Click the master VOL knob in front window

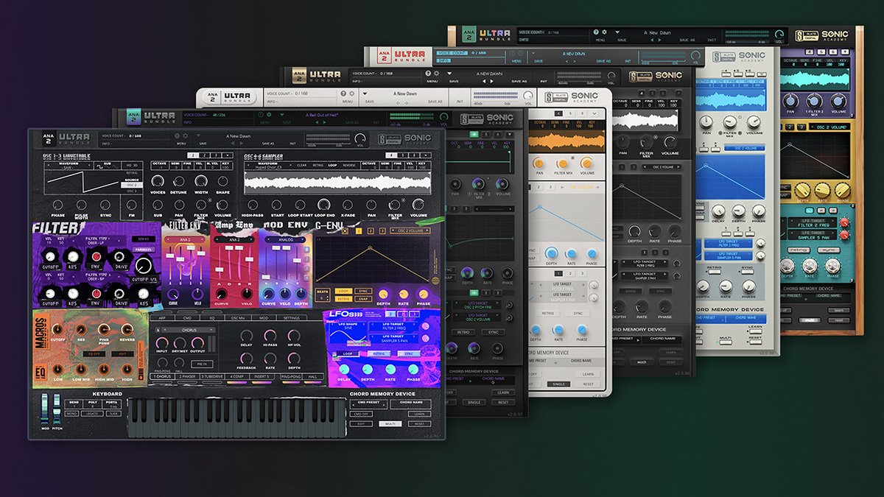tap(360, 138)
